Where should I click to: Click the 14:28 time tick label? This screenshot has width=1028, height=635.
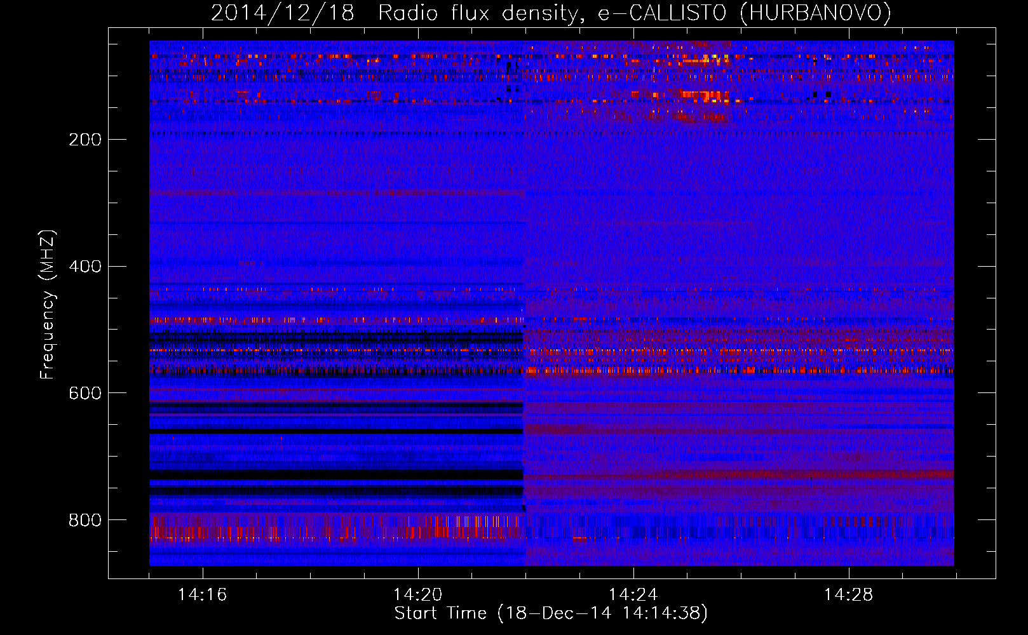click(848, 595)
